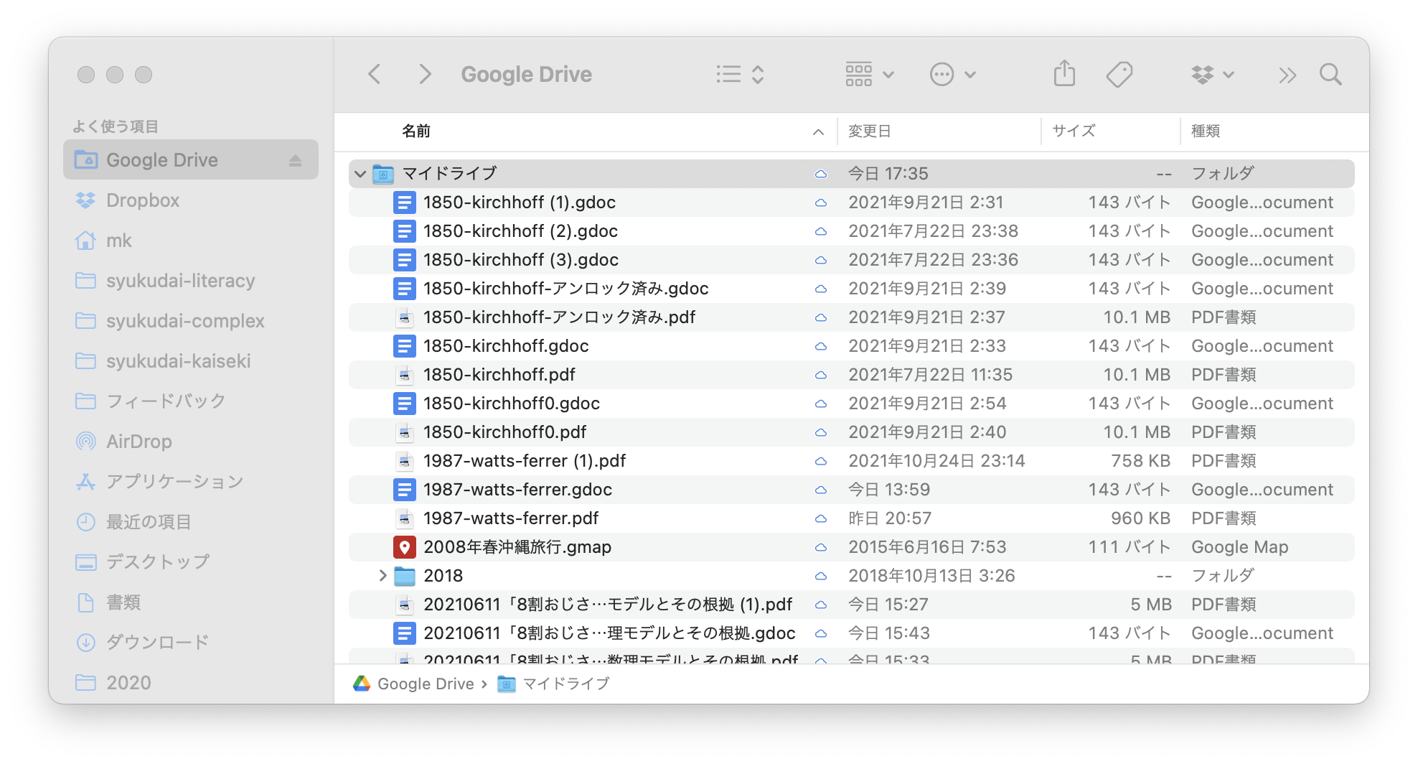The image size is (1418, 764).
Task: Click cloud status icon for 2018 folder
Action: click(820, 576)
